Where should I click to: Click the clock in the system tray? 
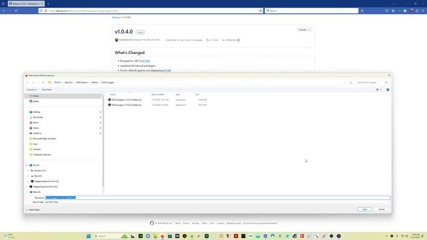416,236
